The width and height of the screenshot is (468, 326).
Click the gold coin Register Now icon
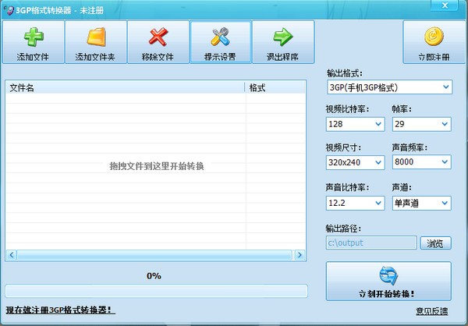pos(434,37)
